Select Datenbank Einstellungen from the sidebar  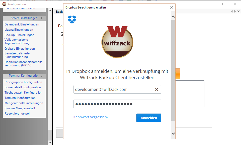coord(22,24)
